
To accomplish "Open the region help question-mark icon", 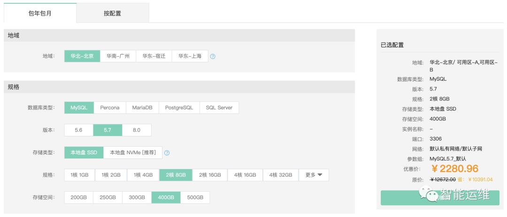I will coord(213,56).
